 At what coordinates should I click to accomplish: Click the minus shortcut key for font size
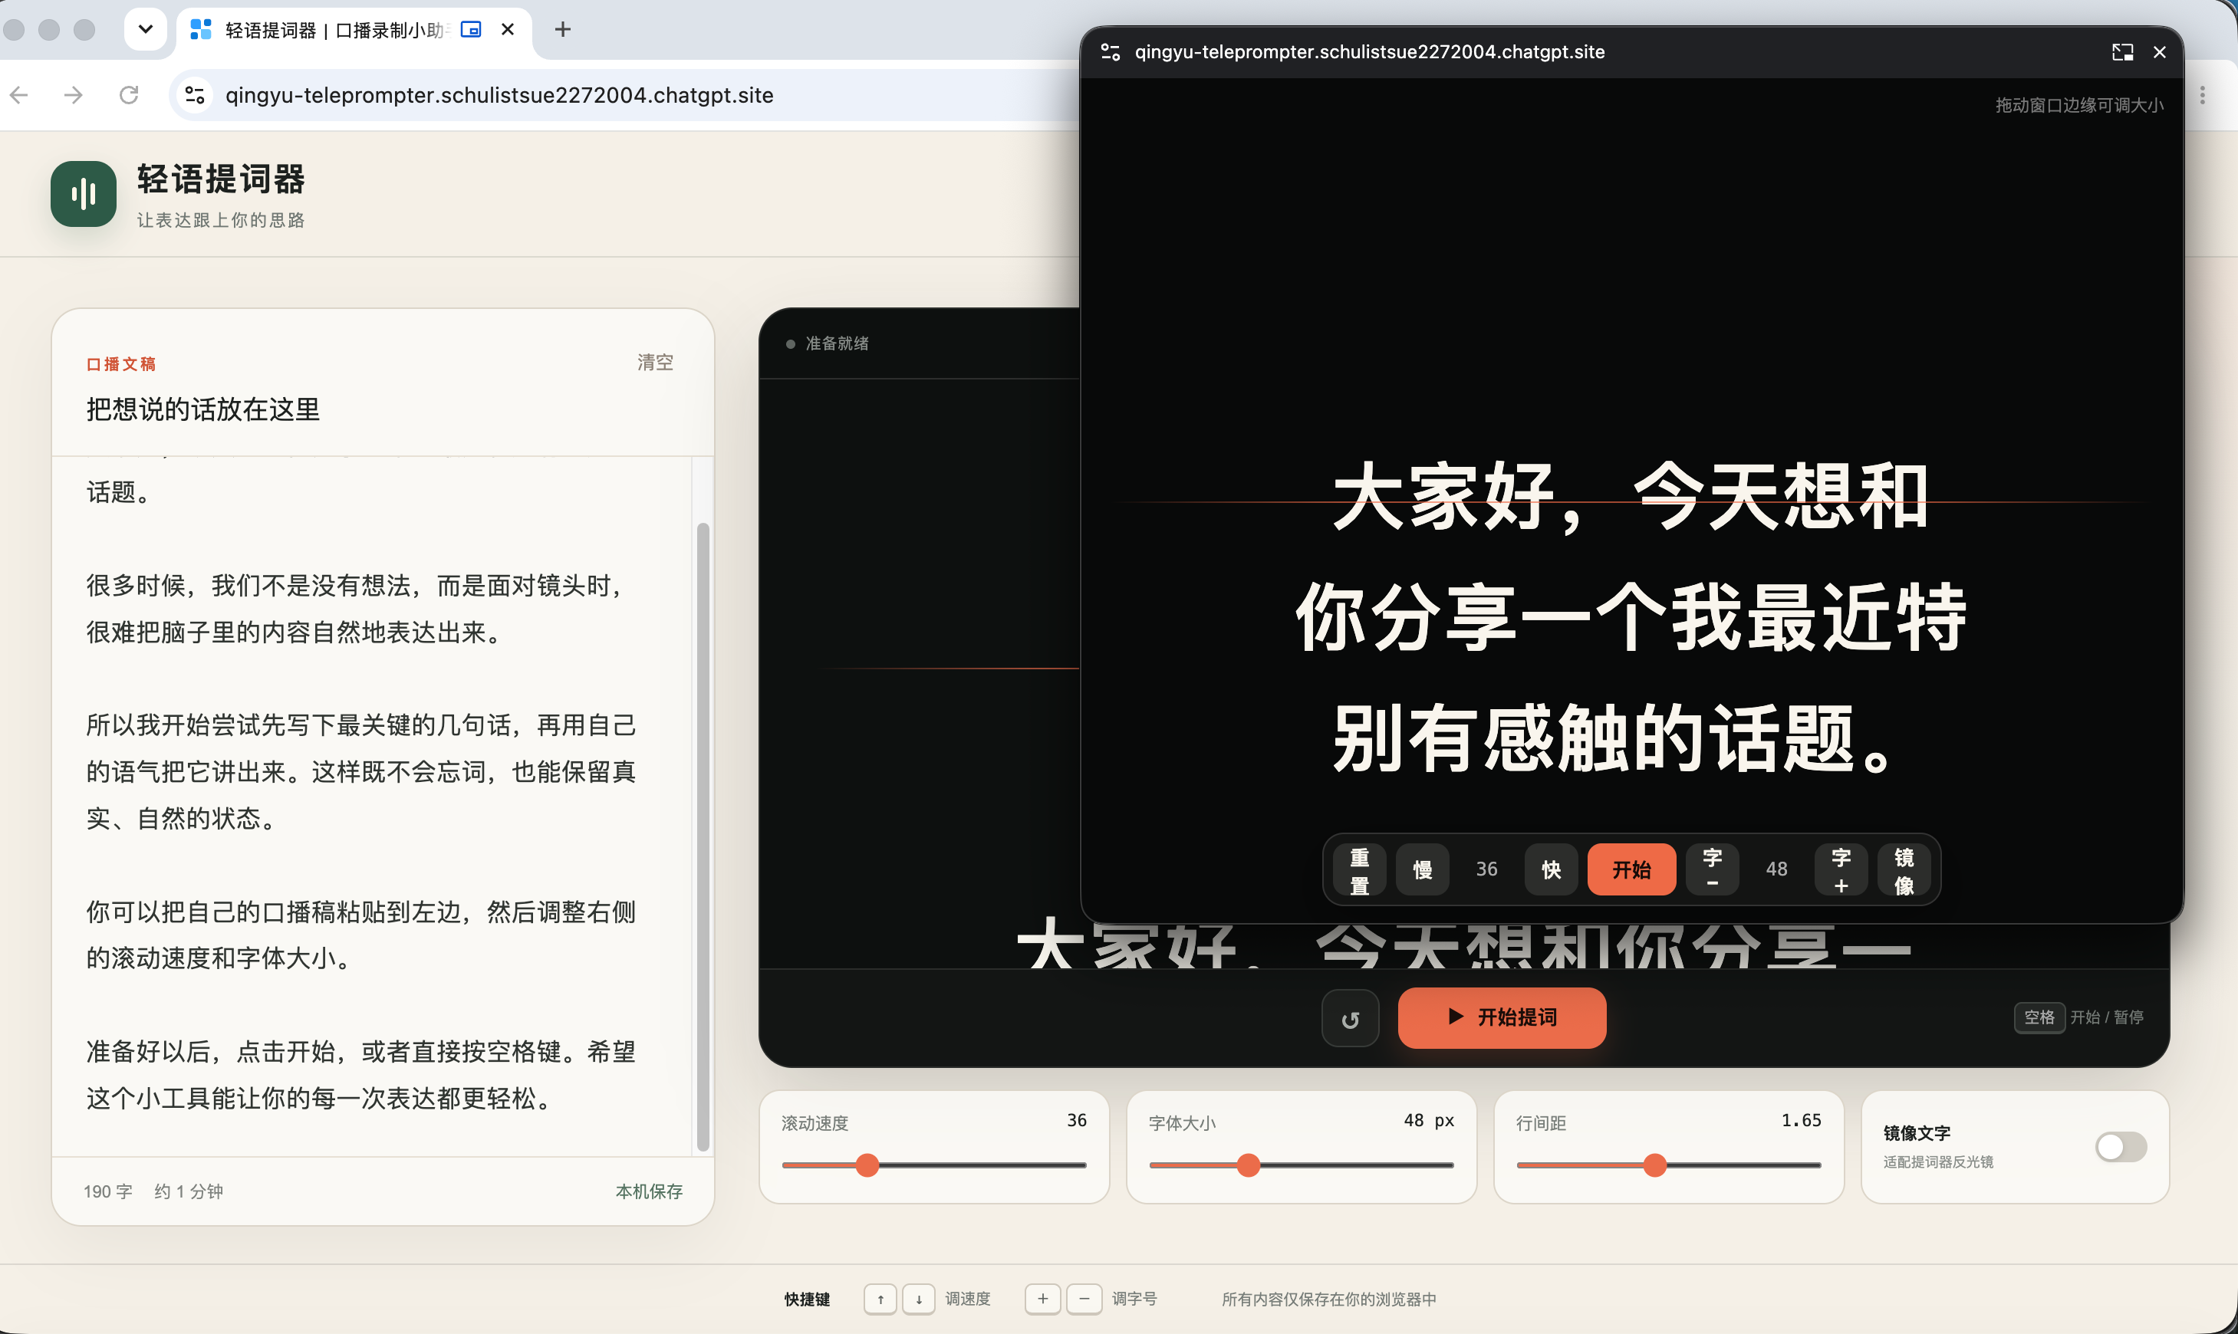tap(1084, 1299)
